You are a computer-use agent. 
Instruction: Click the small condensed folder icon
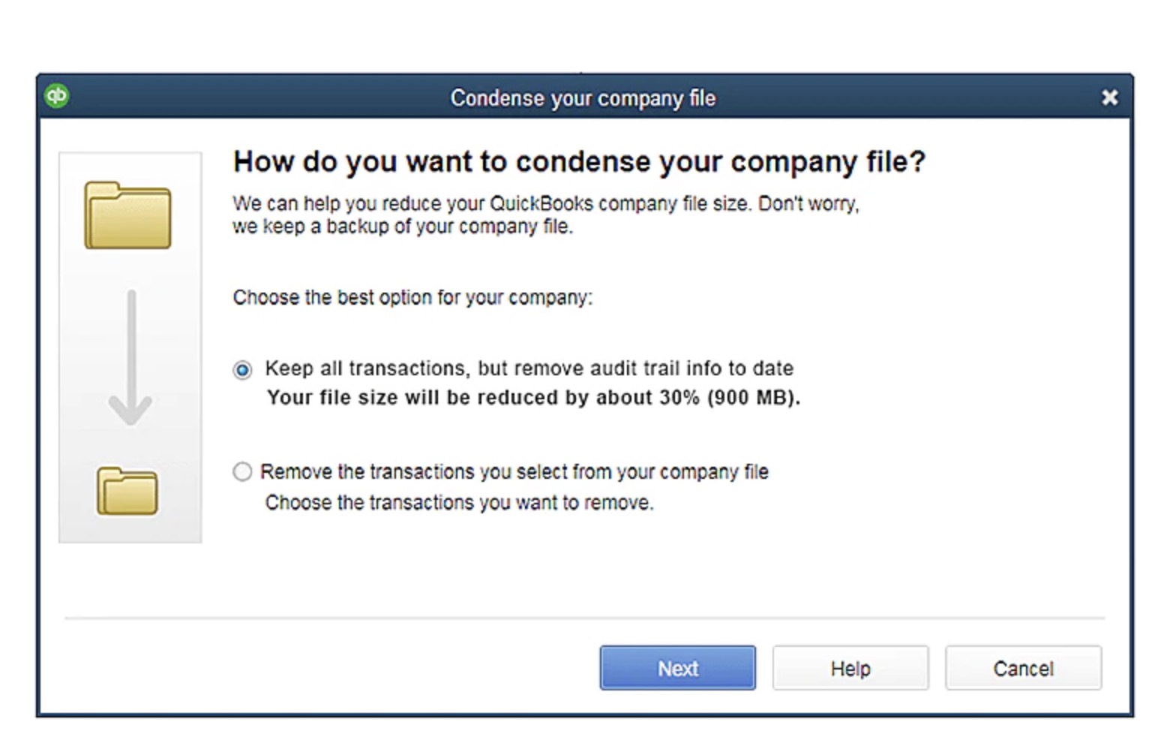point(127,491)
